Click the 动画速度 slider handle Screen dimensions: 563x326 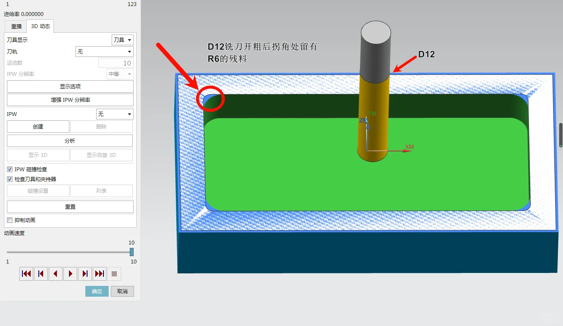click(132, 252)
